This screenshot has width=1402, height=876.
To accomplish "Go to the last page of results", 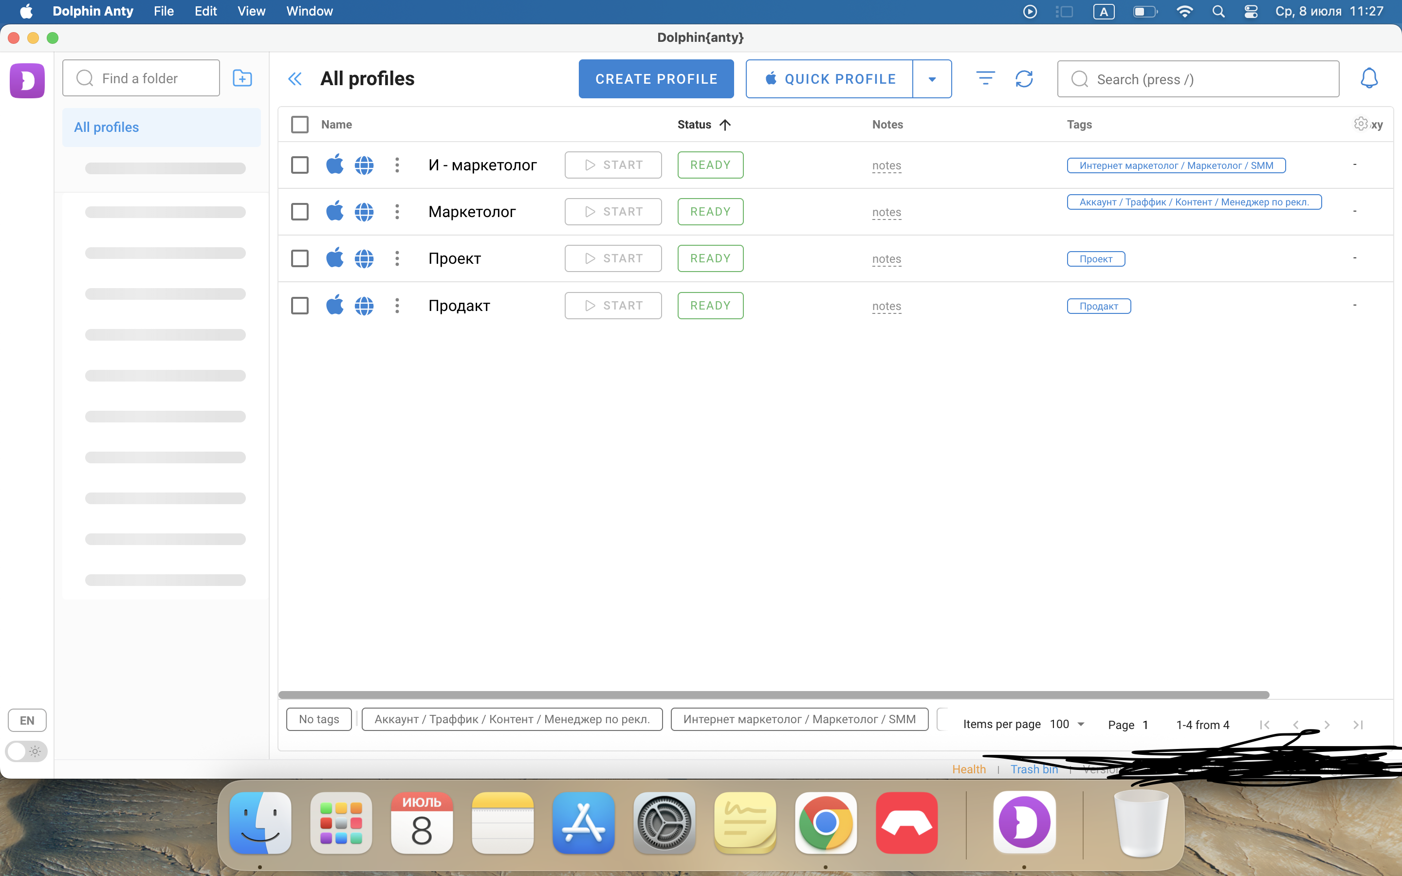I will [x=1358, y=725].
